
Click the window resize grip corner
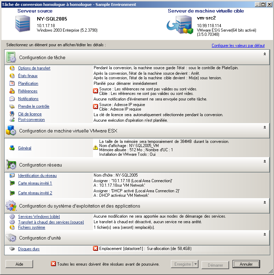click(x=271, y=272)
